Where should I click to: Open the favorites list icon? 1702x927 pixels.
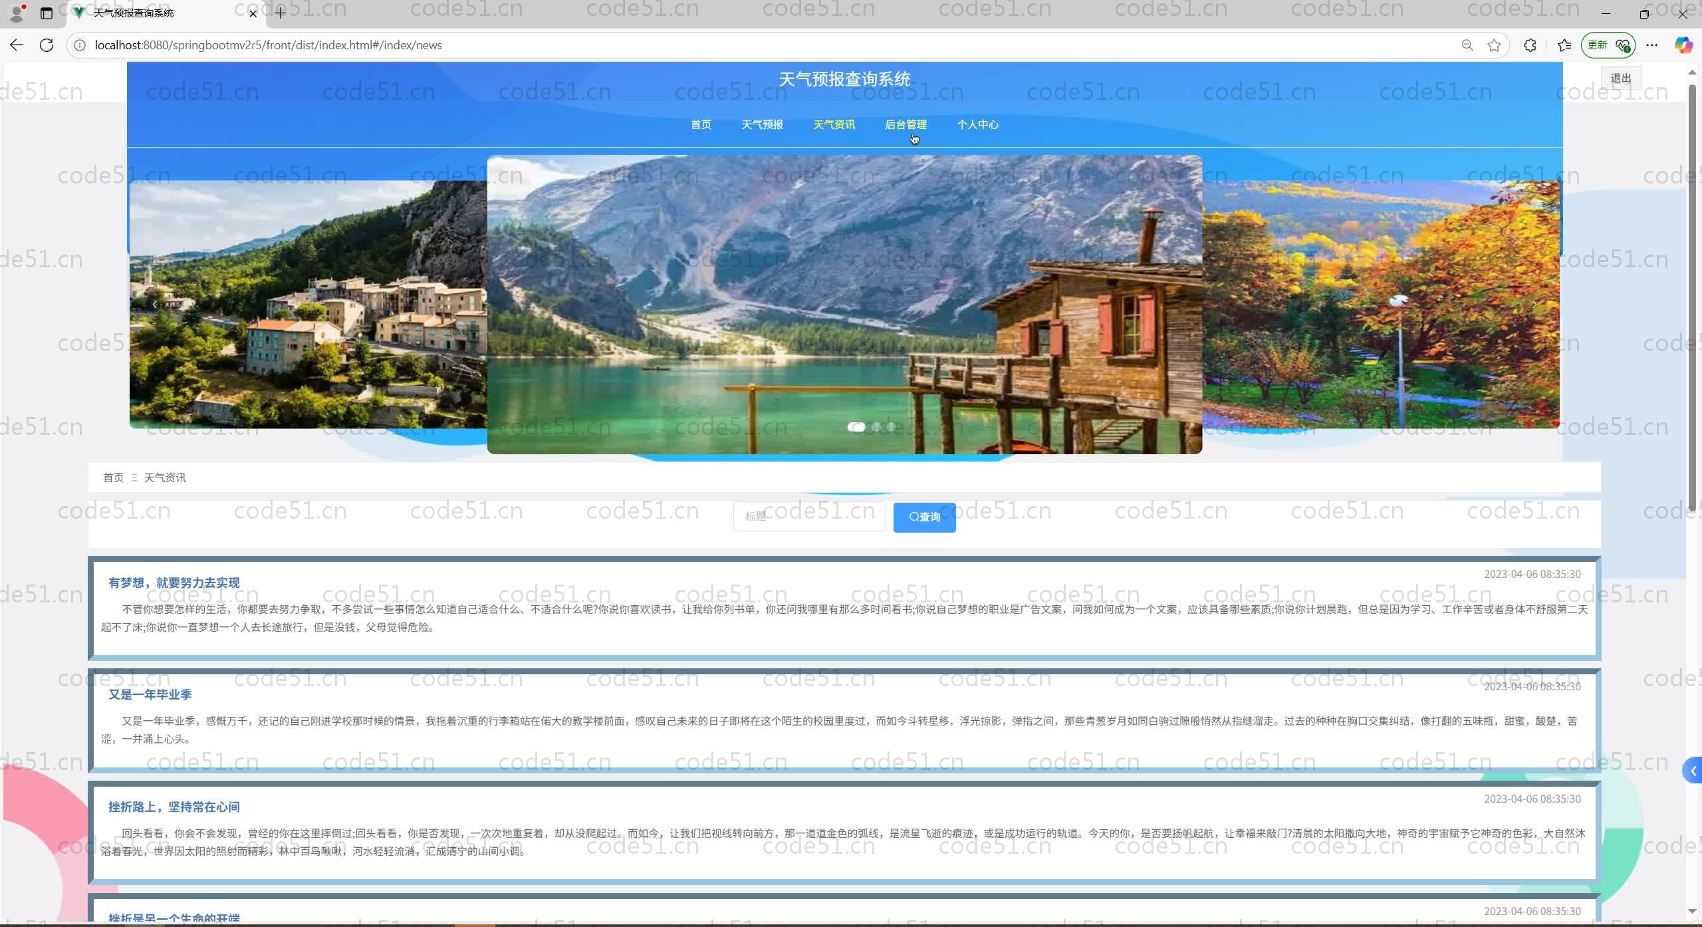tap(1564, 45)
